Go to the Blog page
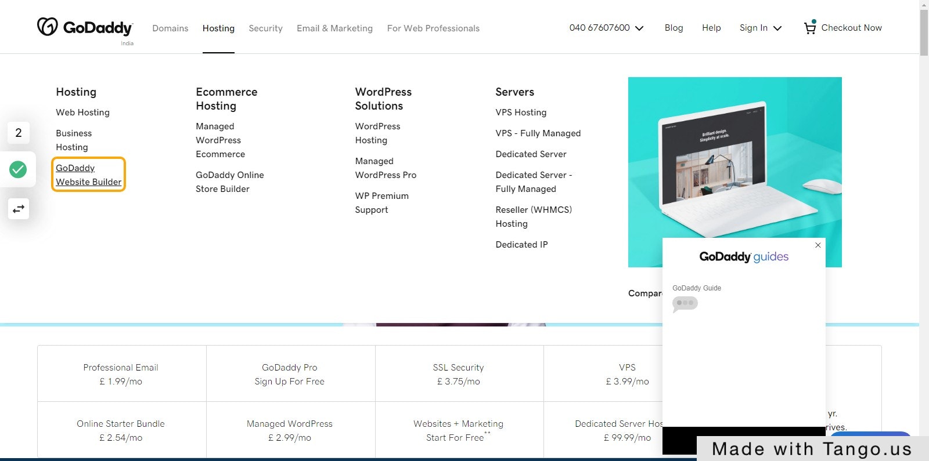Viewport: 929px width, 461px height. (x=674, y=28)
